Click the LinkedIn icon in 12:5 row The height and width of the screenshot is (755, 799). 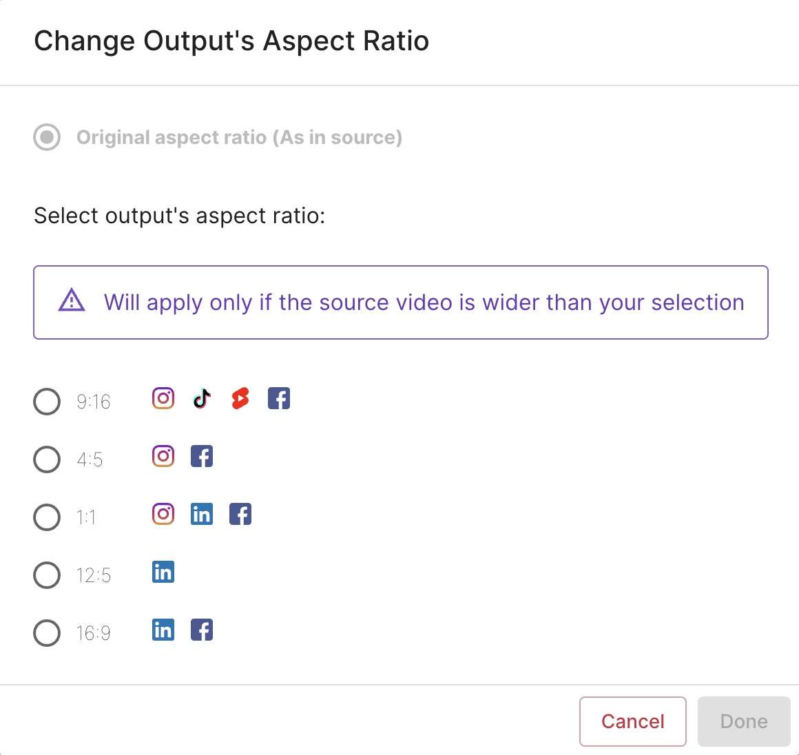163,572
